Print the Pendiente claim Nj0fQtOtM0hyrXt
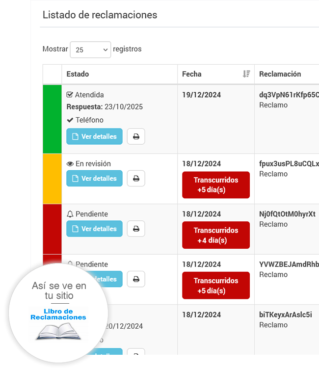Image resolution: width=319 pixels, height=368 pixels. pyautogui.click(x=136, y=229)
